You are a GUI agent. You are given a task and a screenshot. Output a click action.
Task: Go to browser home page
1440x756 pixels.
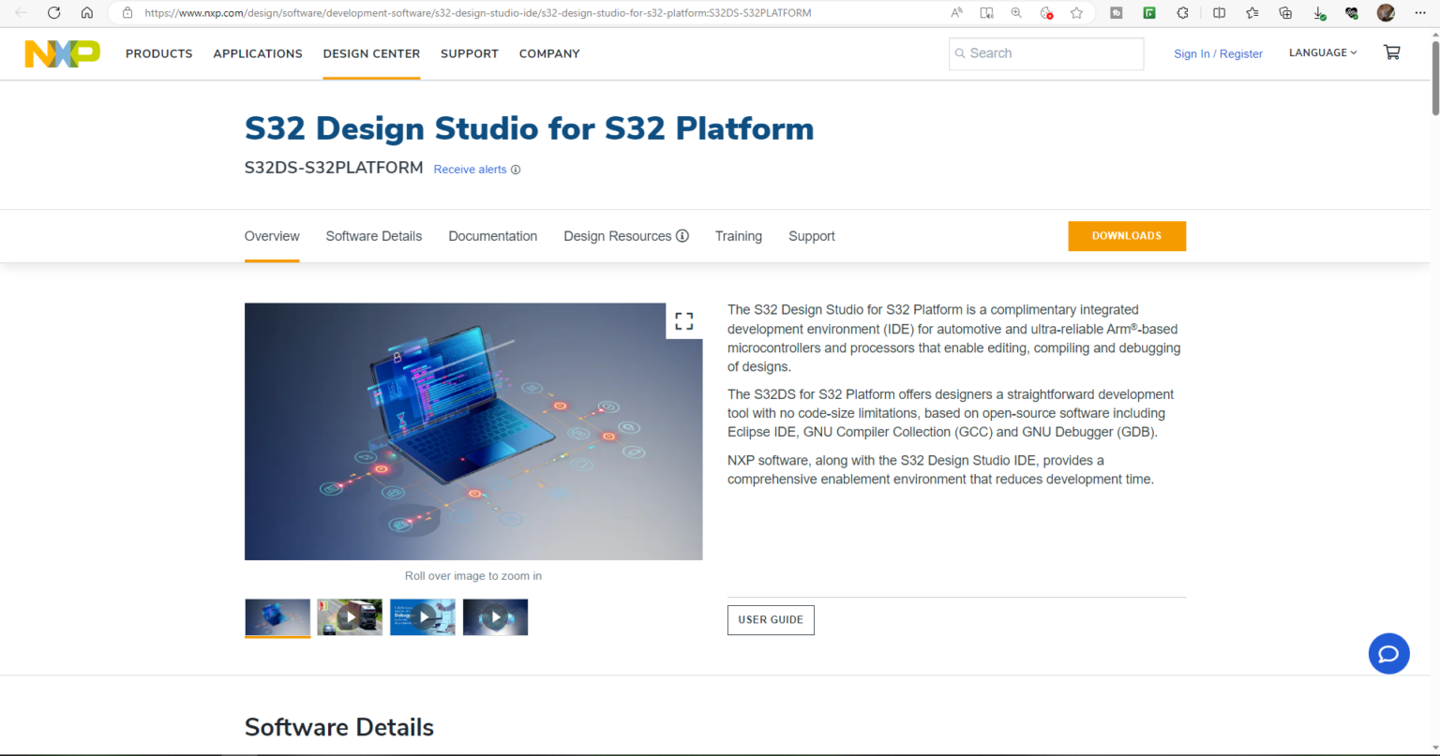87,13
